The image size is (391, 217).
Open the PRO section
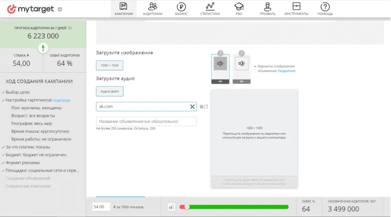click(239, 9)
